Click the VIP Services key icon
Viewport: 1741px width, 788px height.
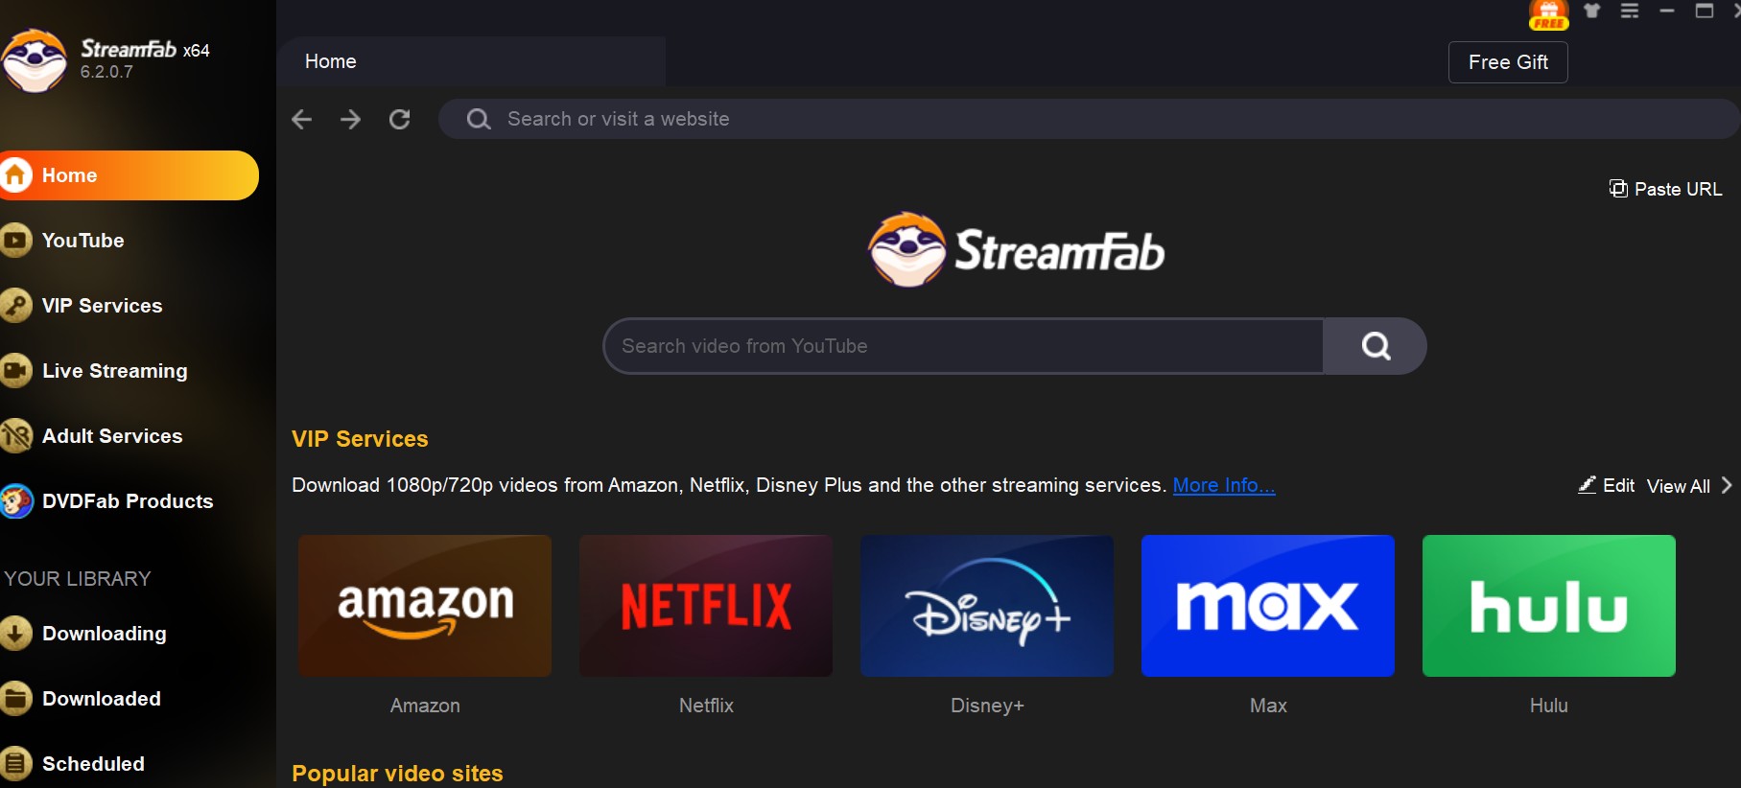15,306
